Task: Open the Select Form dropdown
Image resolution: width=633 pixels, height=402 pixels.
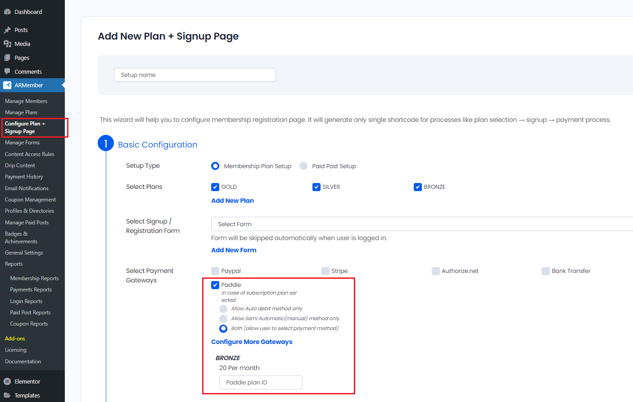Action: point(422,224)
